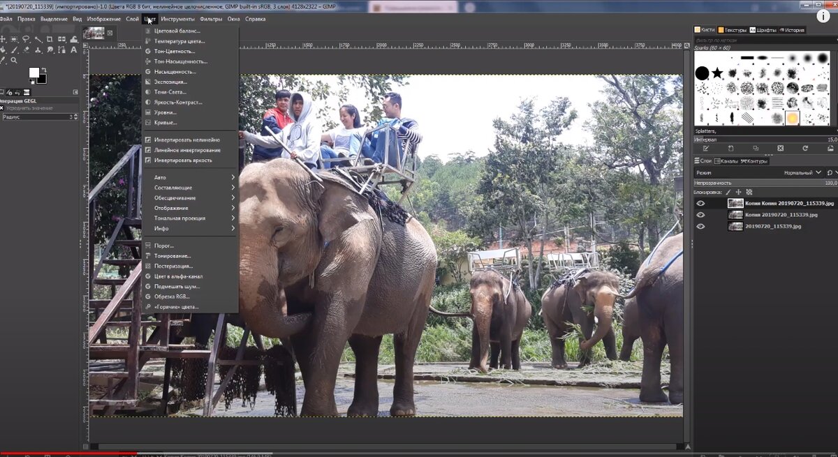Click the video info 'i' icon
This screenshot has width=838, height=457.
click(x=823, y=17)
